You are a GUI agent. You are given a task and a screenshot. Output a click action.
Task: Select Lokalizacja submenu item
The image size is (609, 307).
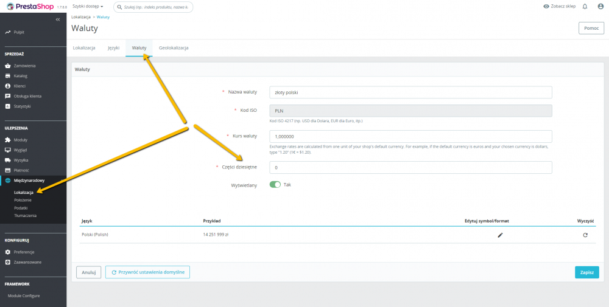[x=24, y=193]
